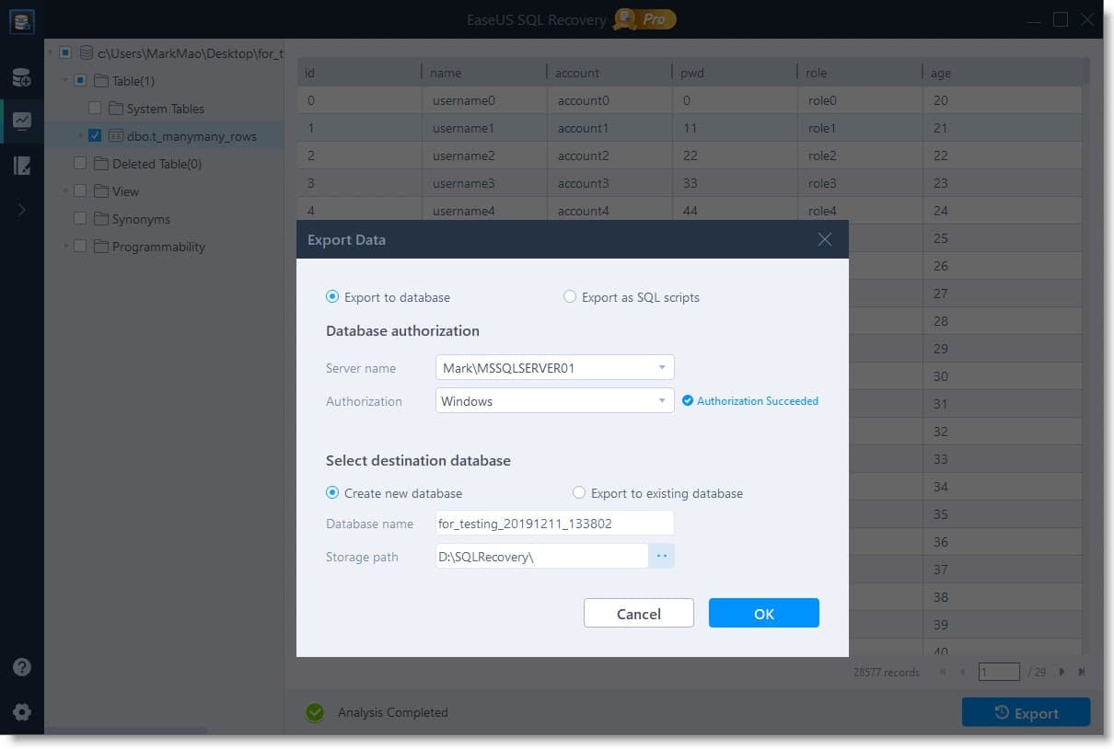Go to the next page of records
Image resolution: width=1114 pixels, height=749 pixels.
1062,672
